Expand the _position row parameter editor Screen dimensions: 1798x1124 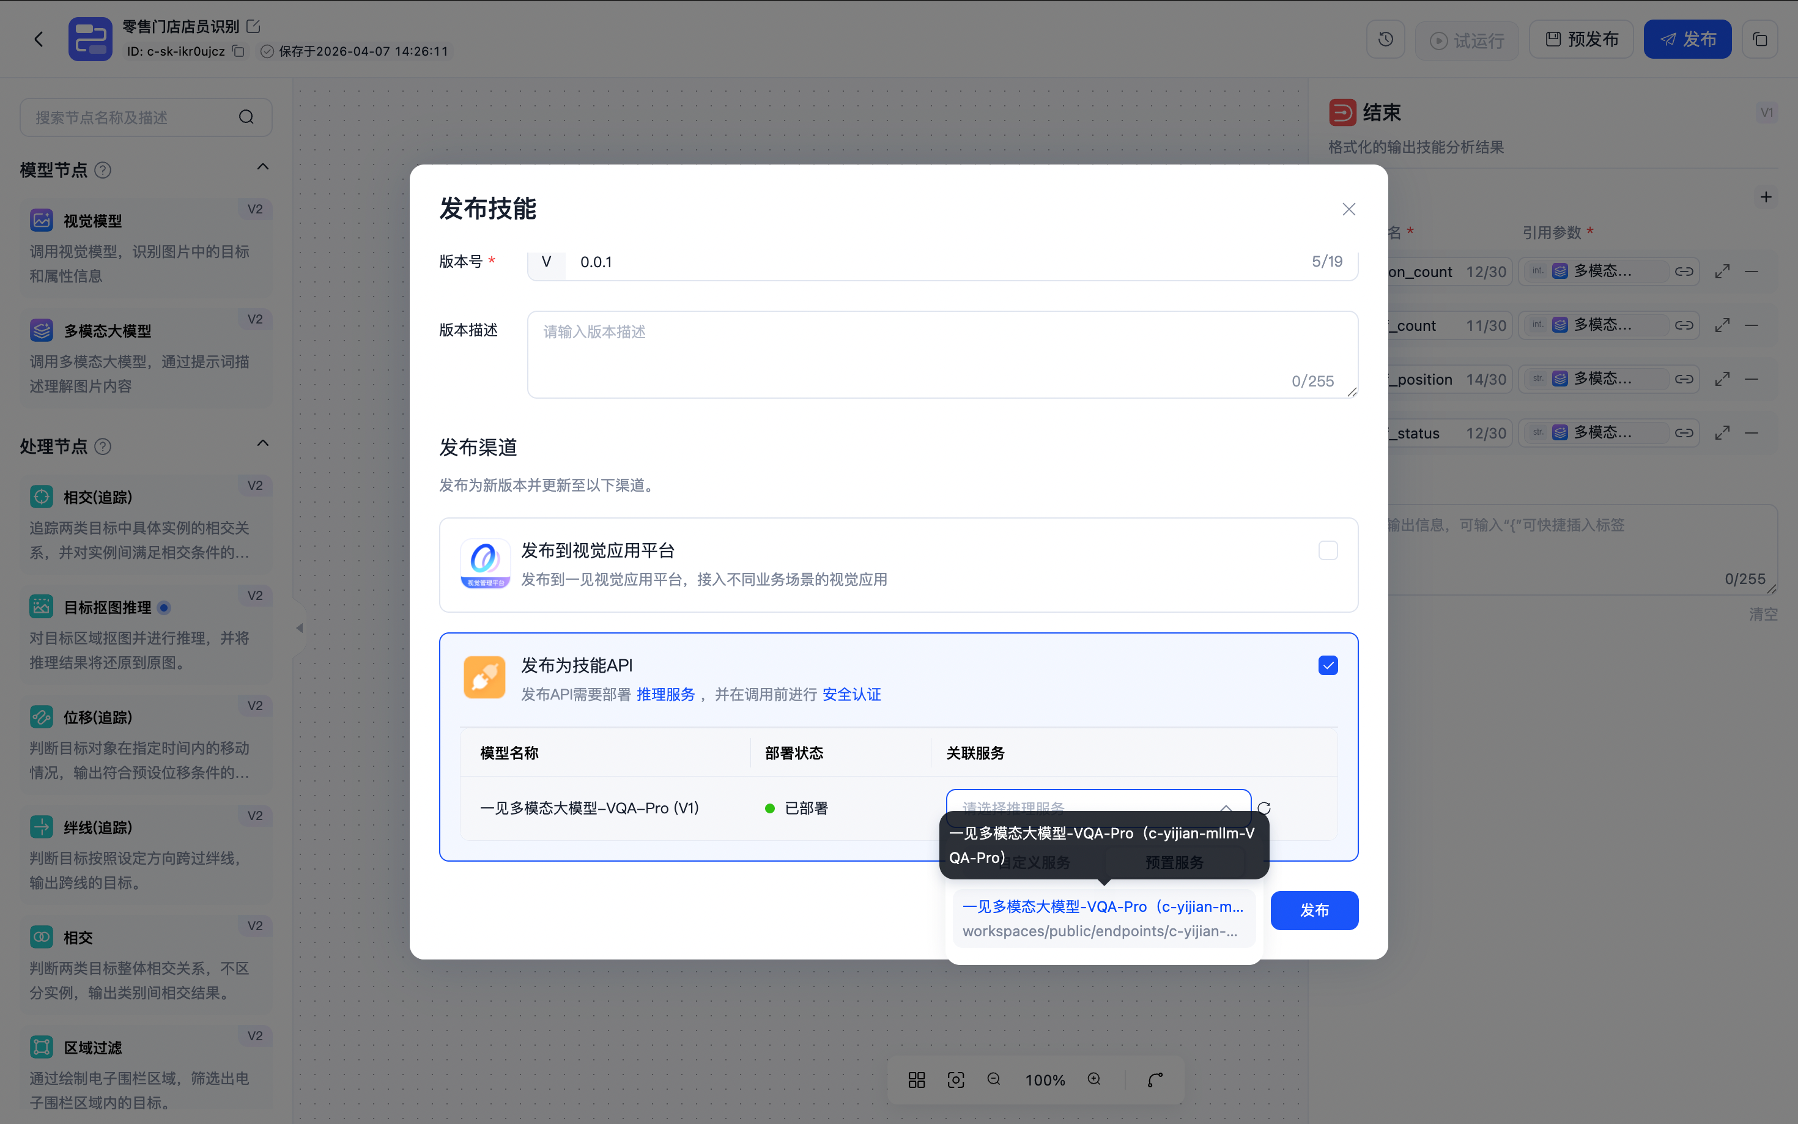[x=1722, y=379]
